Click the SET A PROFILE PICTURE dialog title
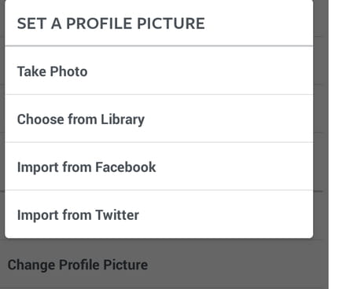The width and height of the screenshot is (346, 289). point(111,24)
